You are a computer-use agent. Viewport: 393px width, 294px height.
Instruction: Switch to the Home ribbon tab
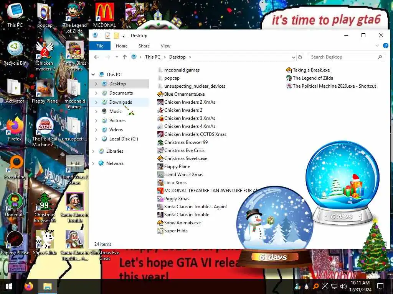click(x=122, y=46)
